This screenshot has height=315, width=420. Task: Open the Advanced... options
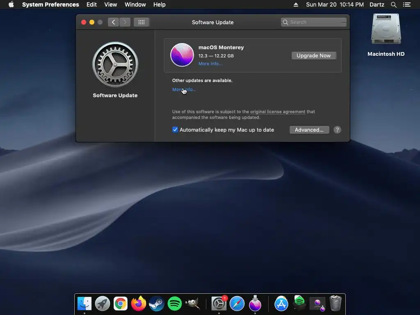click(x=309, y=130)
